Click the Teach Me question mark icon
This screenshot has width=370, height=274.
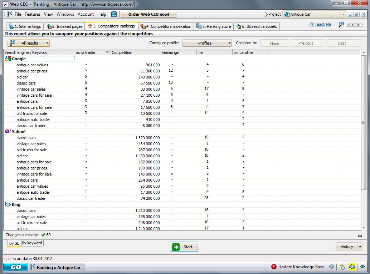click(312, 25)
